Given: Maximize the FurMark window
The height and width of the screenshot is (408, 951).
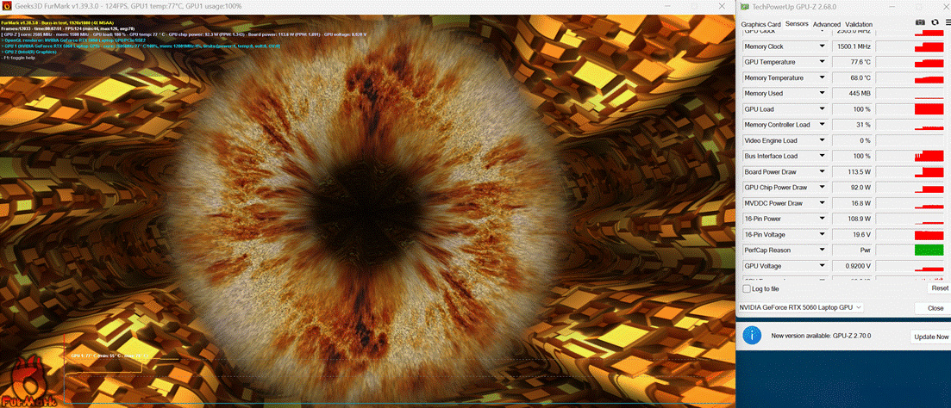Looking at the screenshot, I should coord(694,6).
